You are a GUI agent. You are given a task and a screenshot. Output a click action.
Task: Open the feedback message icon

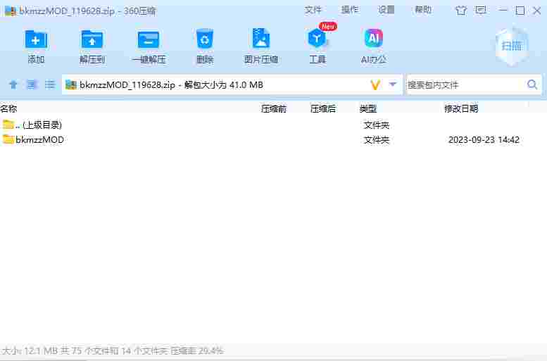click(x=481, y=11)
